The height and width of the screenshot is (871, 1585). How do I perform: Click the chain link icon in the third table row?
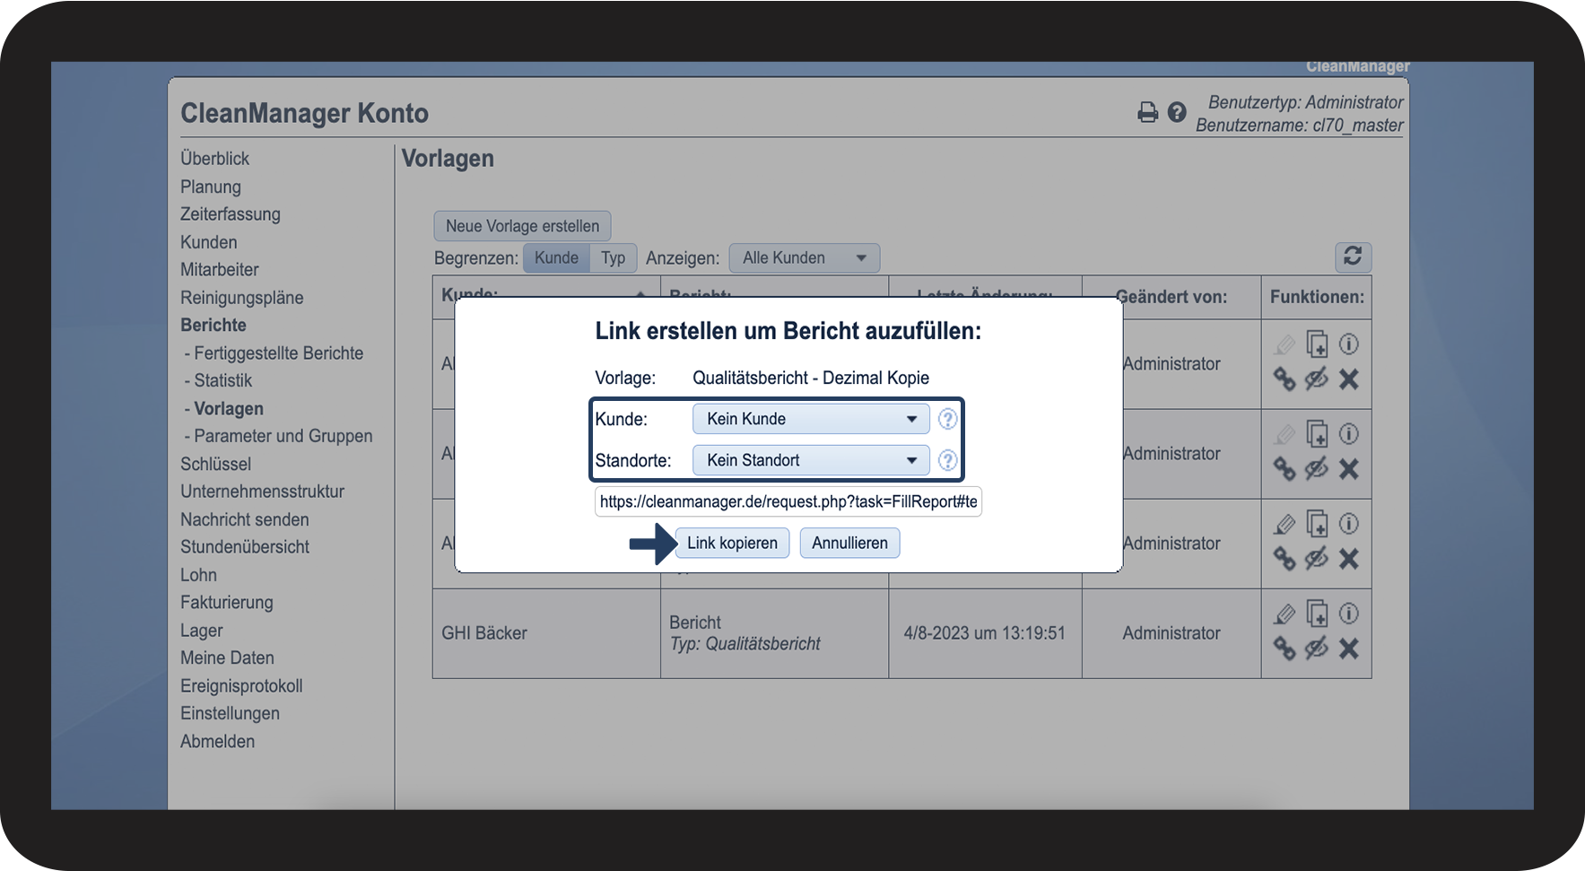(x=1285, y=559)
